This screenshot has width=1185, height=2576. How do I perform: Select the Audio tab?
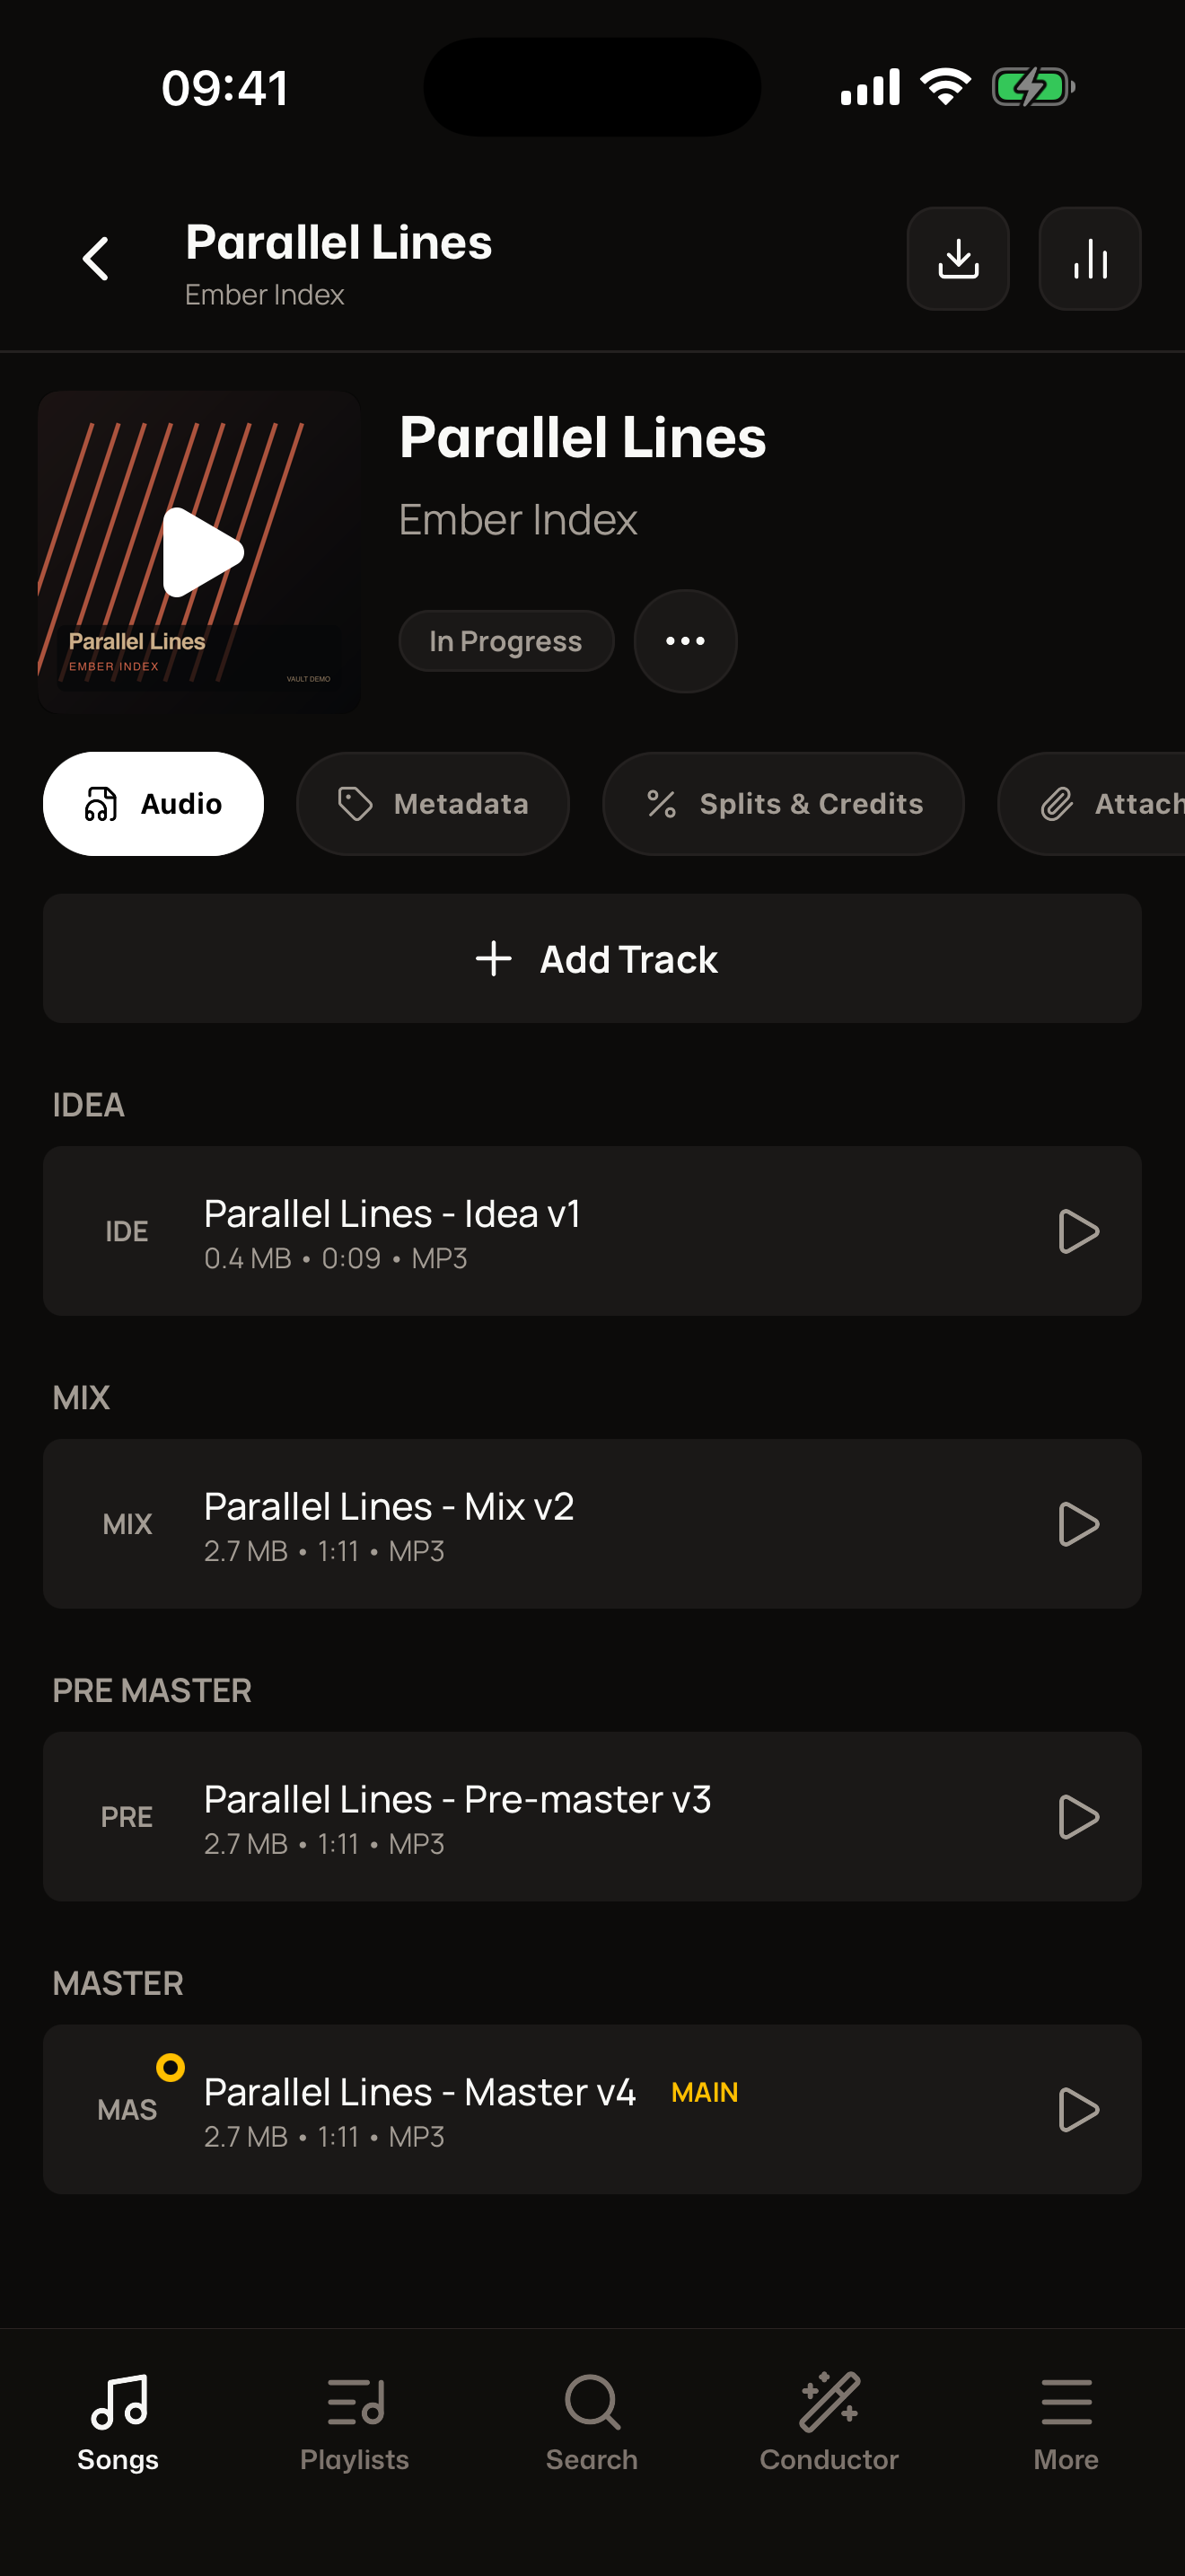point(153,804)
